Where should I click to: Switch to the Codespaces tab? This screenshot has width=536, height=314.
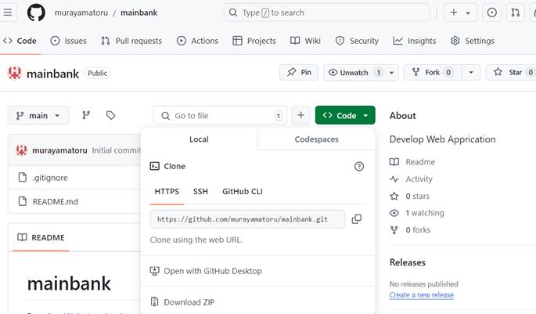click(317, 139)
